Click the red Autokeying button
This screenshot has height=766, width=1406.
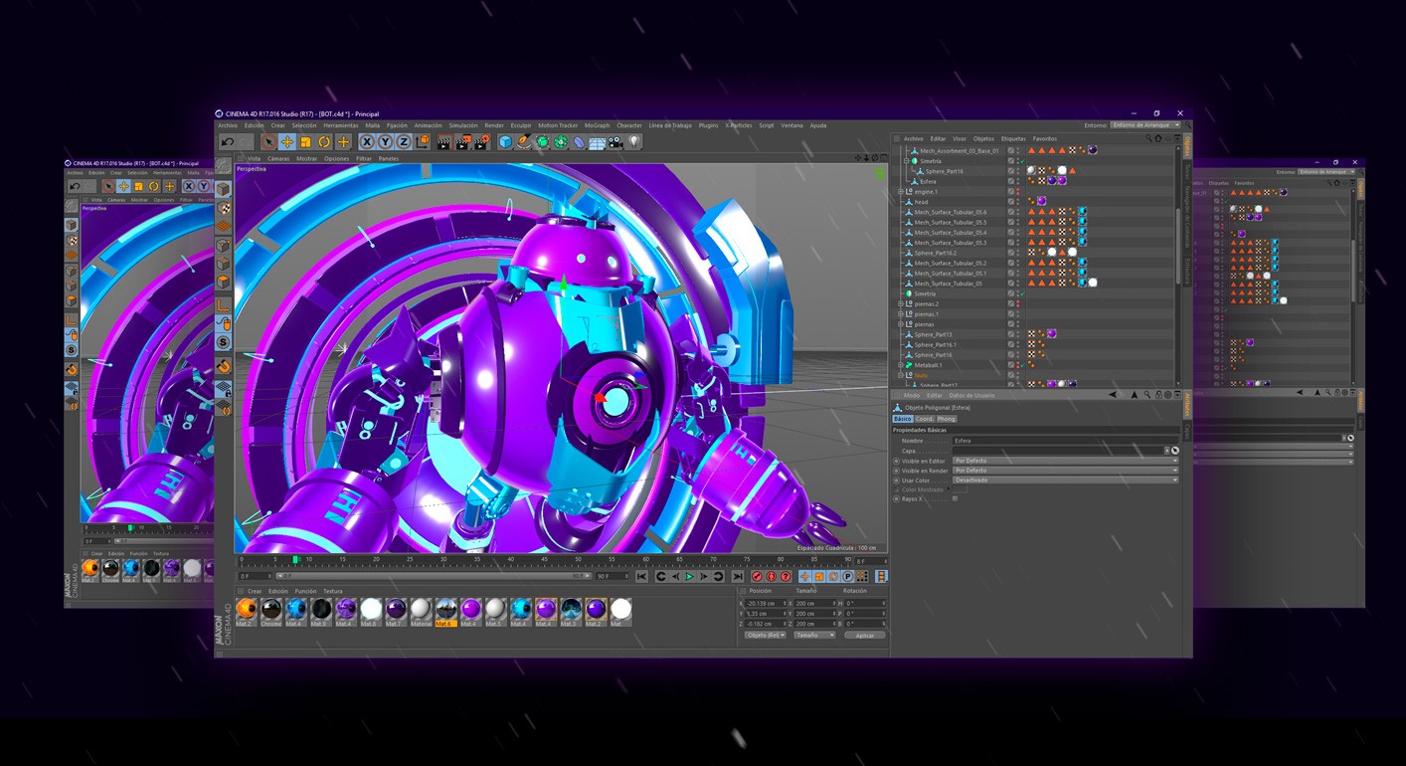pos(772,577)
